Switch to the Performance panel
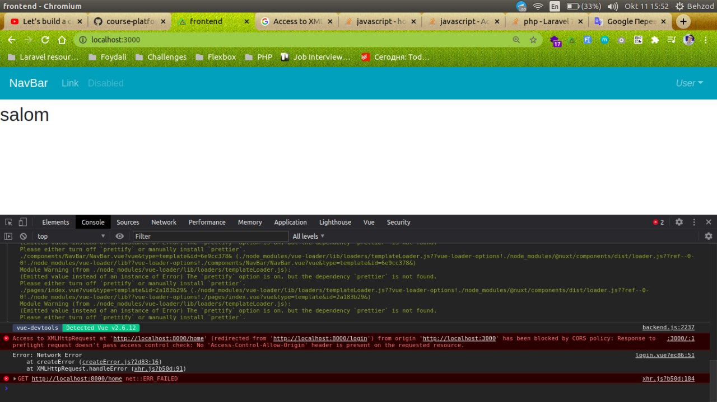The image size is (717, 402). coord(207,222)
